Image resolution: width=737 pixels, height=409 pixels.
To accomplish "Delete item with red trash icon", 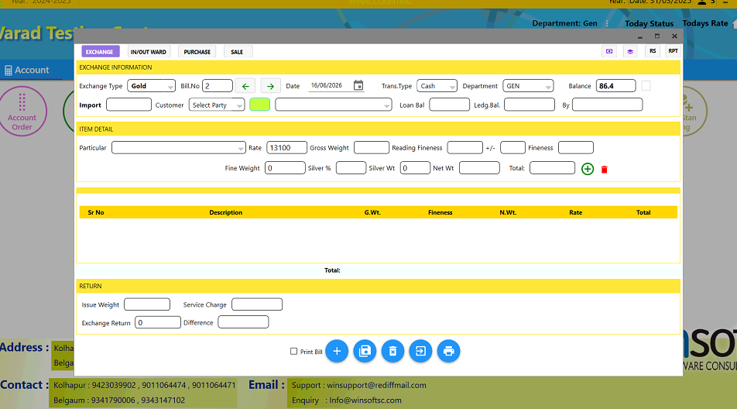I will pyautogui.click(x=605, y=169).
